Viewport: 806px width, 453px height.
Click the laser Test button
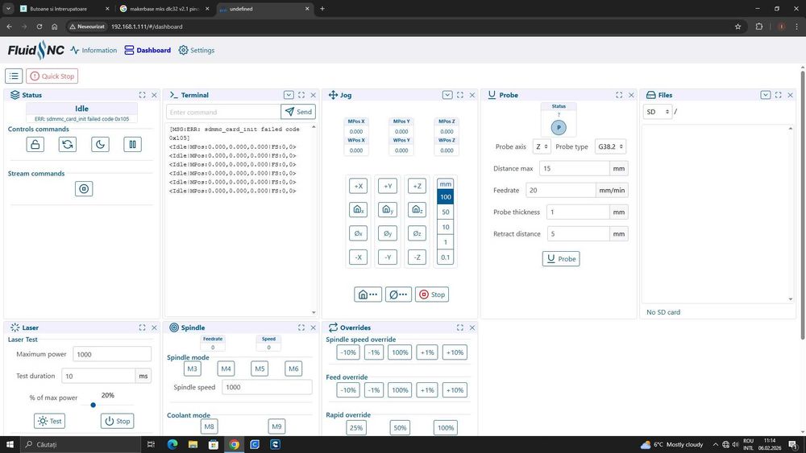[x=50, y=421]
